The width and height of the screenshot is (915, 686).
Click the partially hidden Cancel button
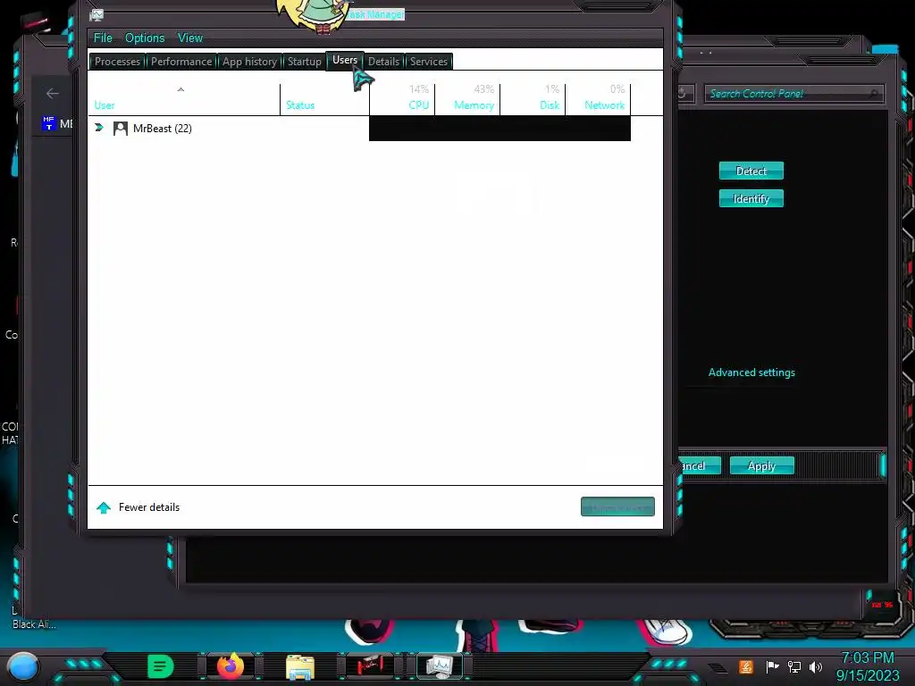click(x=699, y=466)
